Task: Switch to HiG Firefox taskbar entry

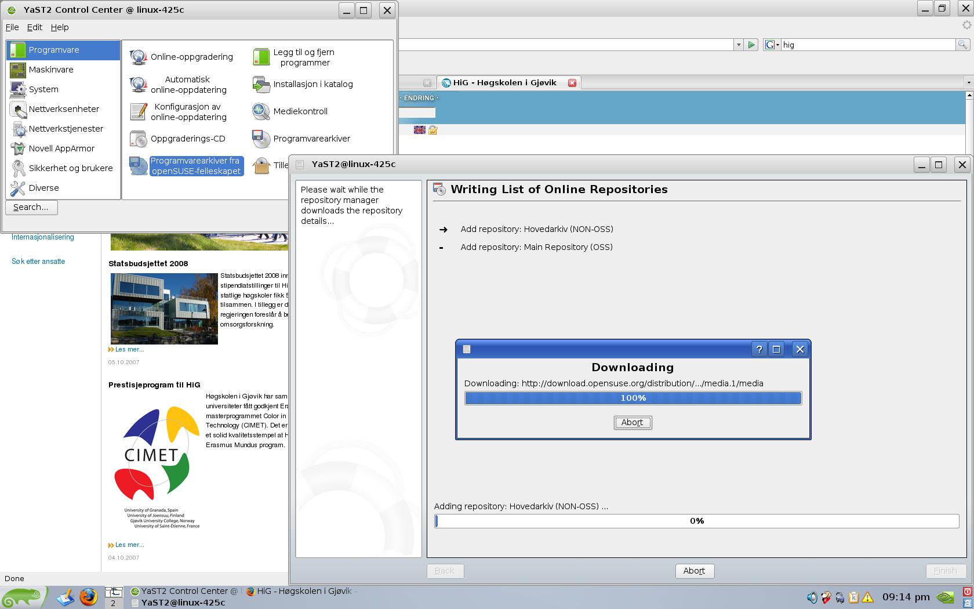Action: pyautogui.click(x=302, y=591)
